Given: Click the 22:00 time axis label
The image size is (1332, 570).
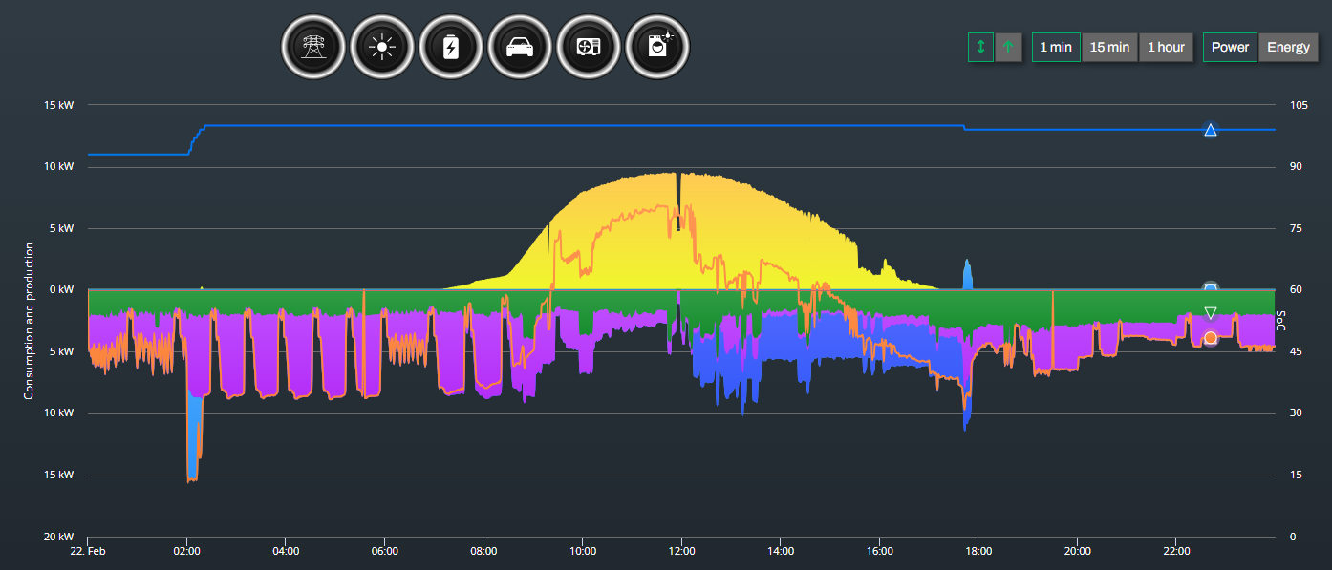Looking at the screenshot, I should coord(1176,551).
